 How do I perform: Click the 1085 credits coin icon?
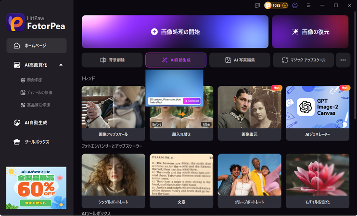[268, 5]
